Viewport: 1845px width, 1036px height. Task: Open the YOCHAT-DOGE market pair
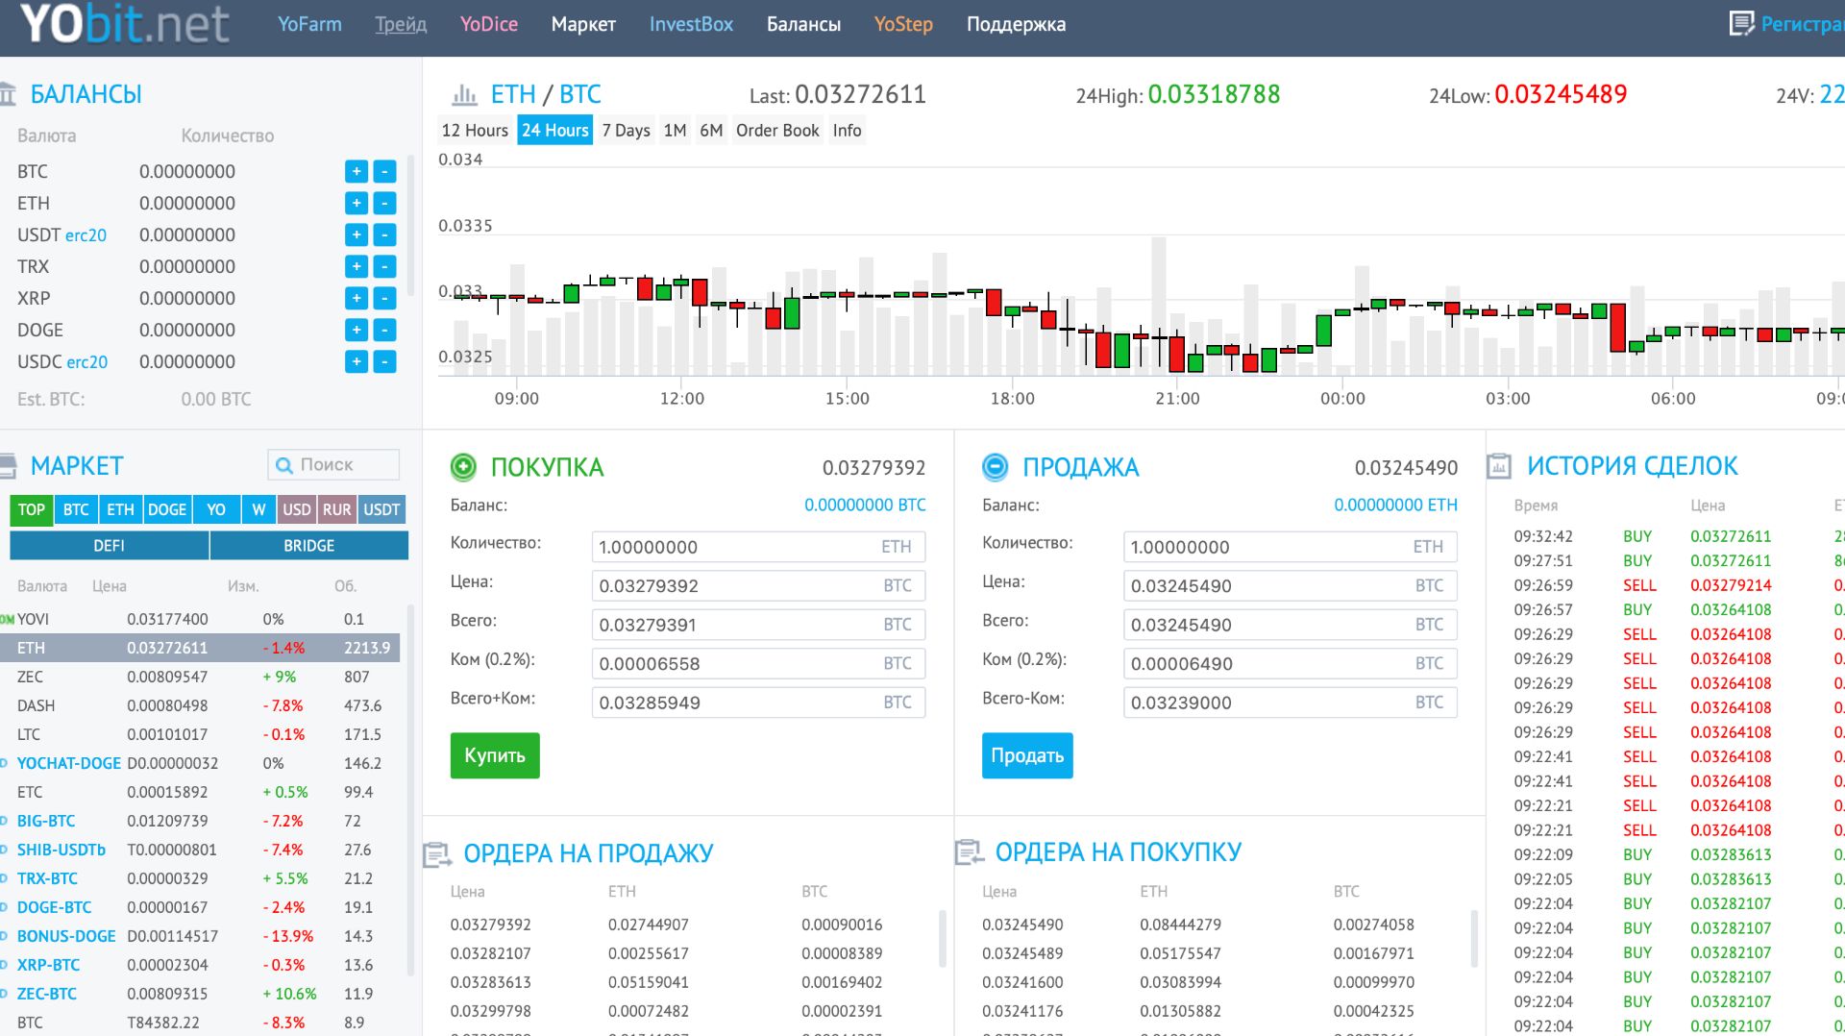69,763
